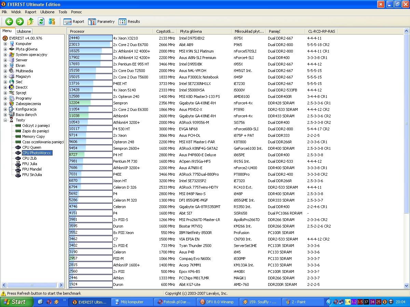
Task: Click the Refresh toolbar icon
Action: point(41,21)
